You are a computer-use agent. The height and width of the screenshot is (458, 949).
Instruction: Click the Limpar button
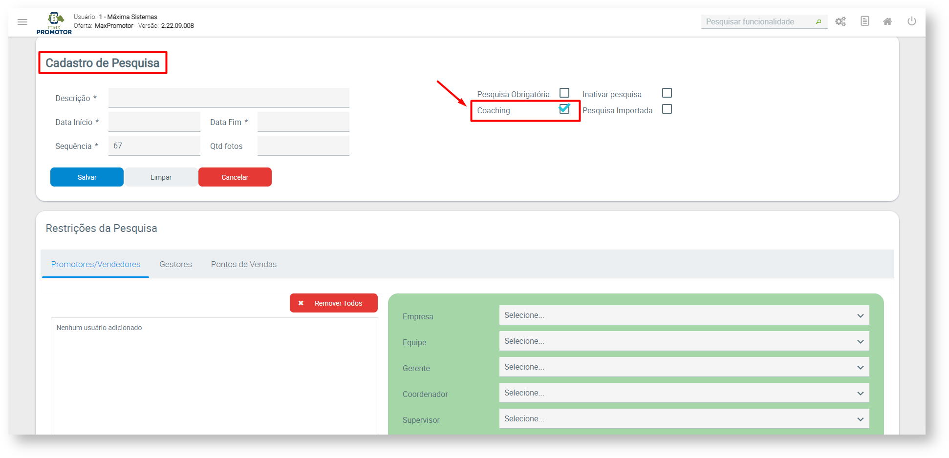pyautogui.click(x=161, y=177)
